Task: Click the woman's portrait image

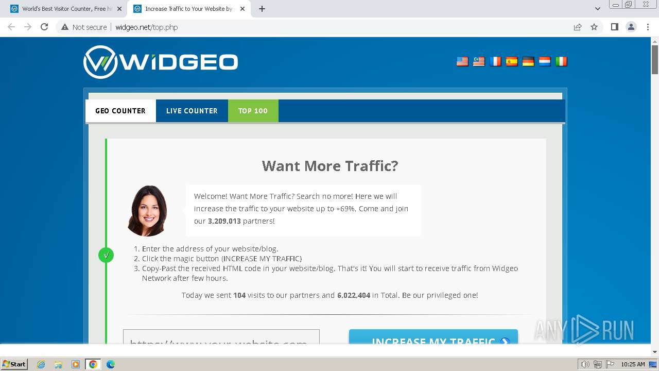Action: pos(148,210)
